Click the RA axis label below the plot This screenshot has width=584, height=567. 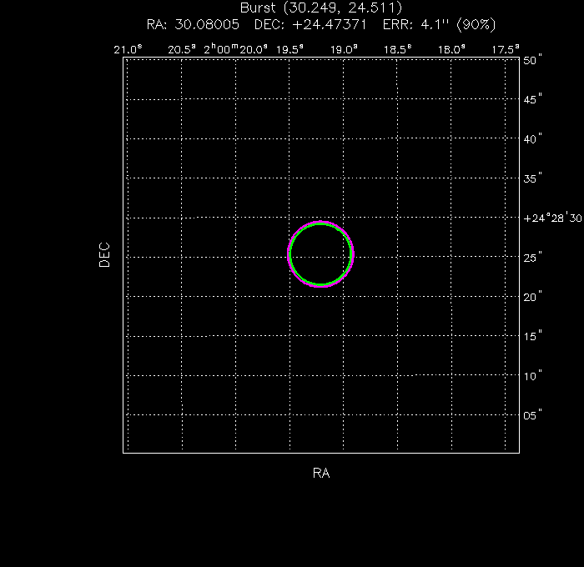[x=321, y=473]
